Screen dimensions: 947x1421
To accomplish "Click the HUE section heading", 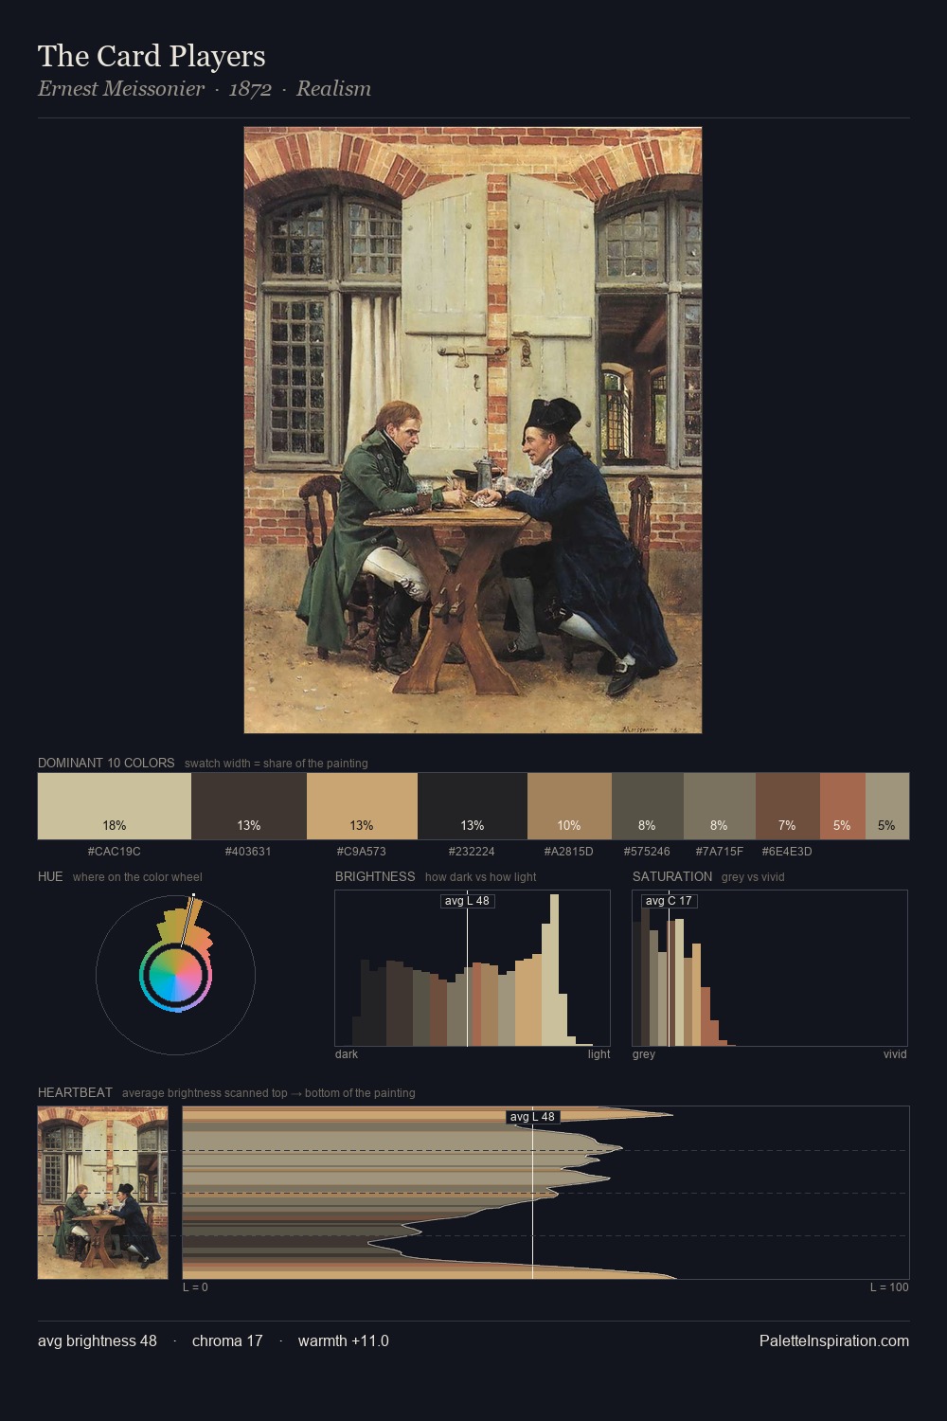I will point(50,876).
